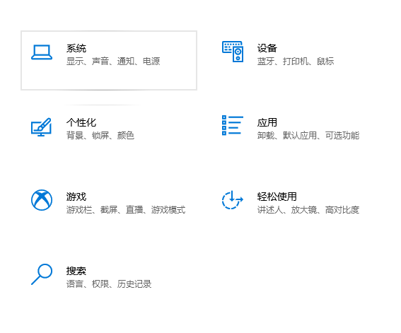Click the 讲述人、放大镜、高对比度 description
Screen dimensions: 401x333
point(308,209)
